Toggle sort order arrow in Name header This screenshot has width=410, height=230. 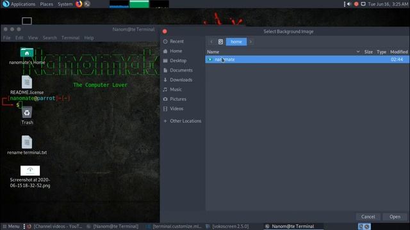point(358,52)
